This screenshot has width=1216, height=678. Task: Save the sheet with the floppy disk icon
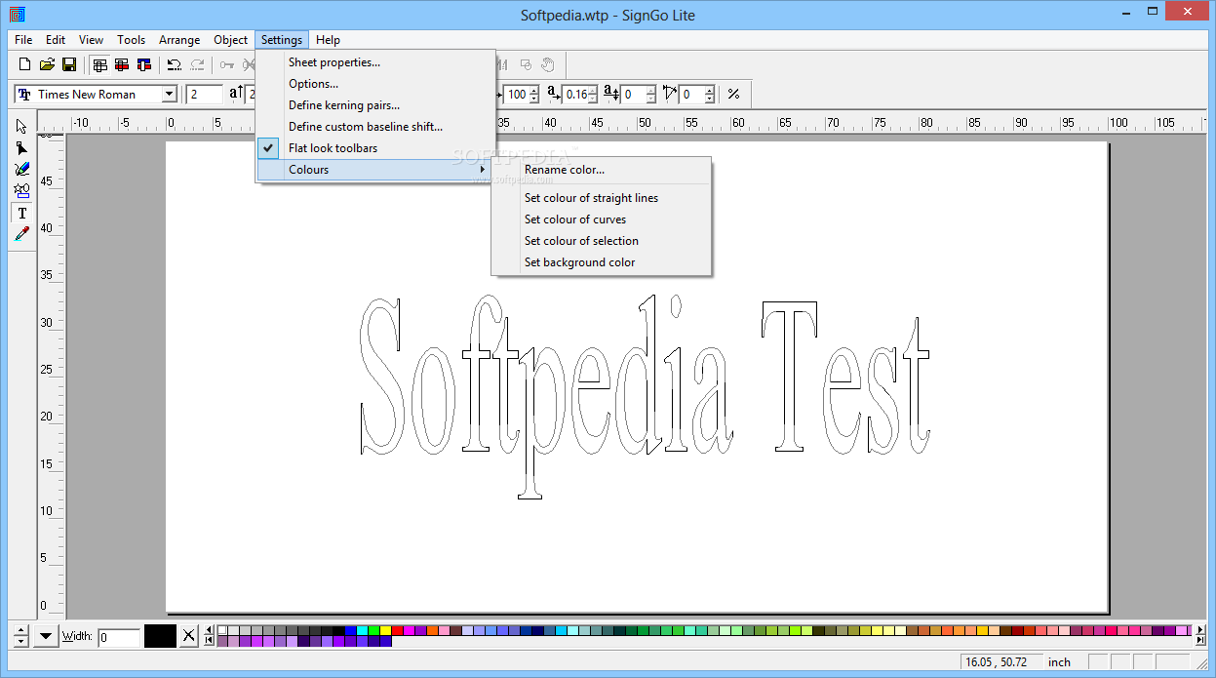click(69, 64)
